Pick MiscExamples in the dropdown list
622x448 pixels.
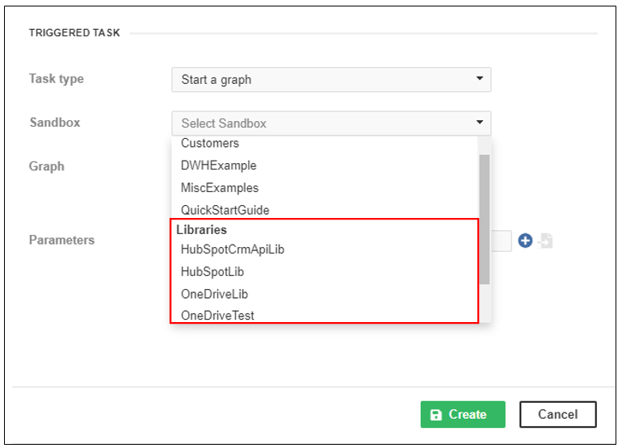click(220, 187)
